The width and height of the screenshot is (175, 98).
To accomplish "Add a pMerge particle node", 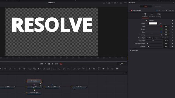I will coord(79,69).
